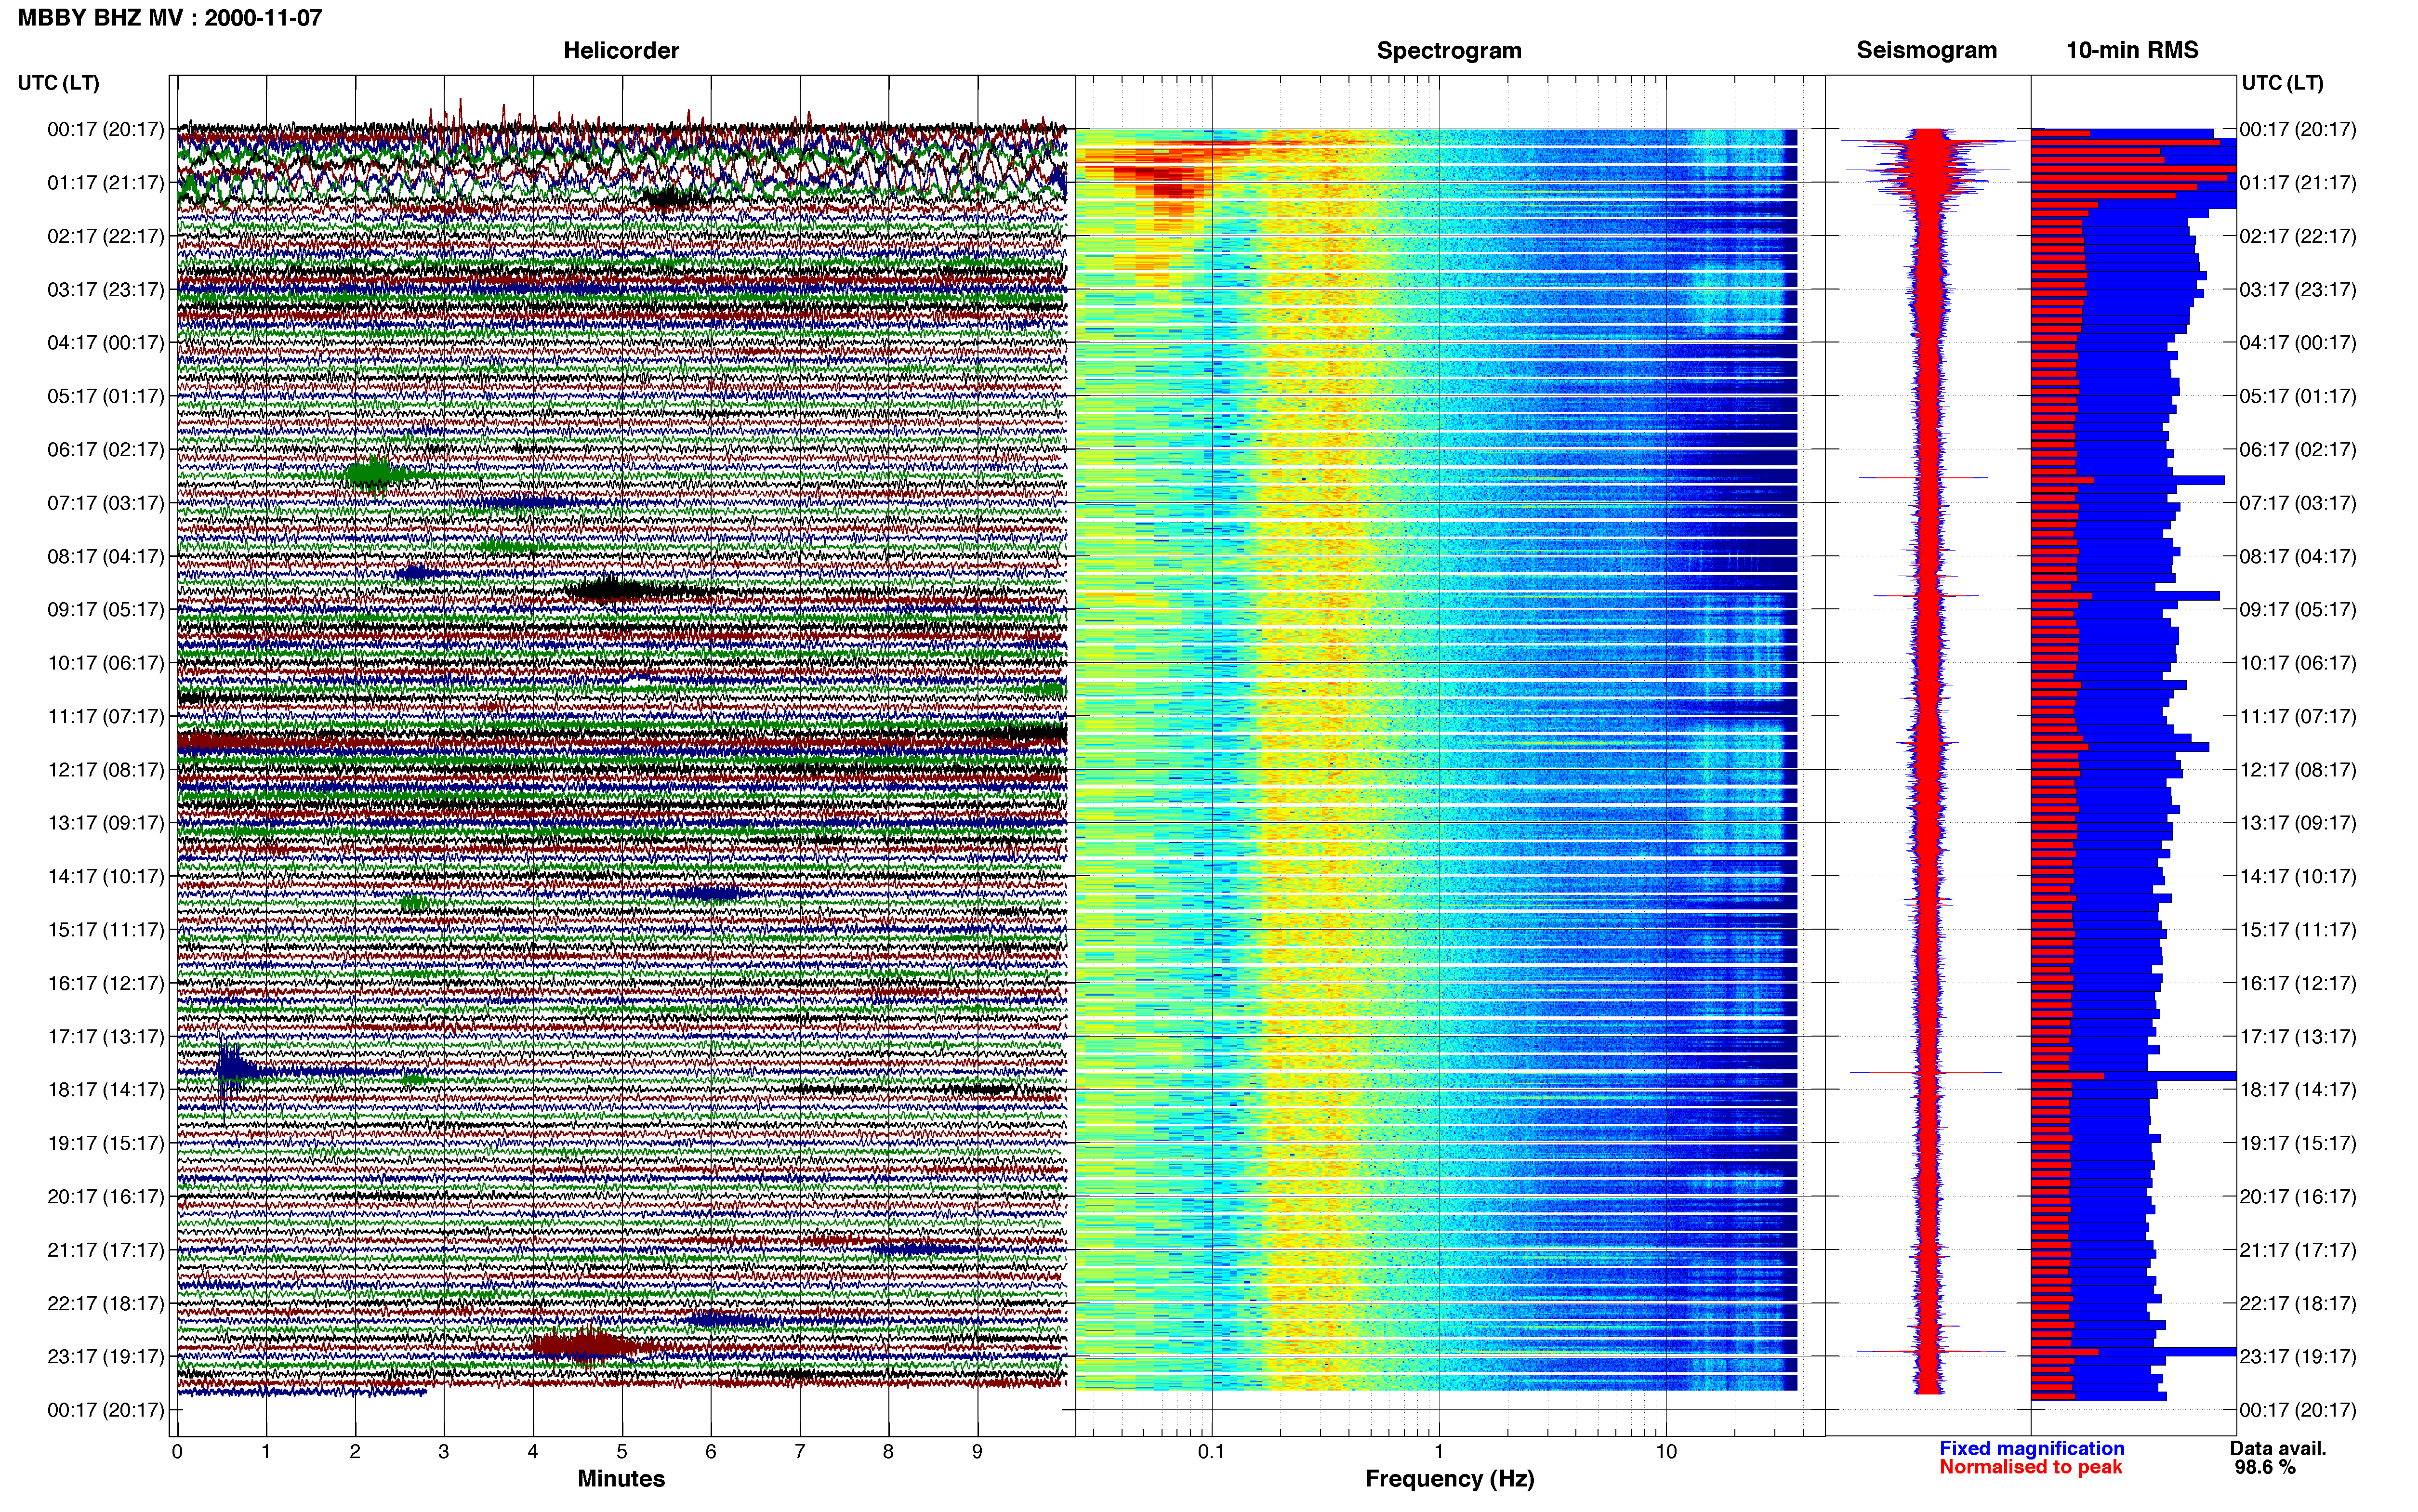Image resolution: width=2418 pixels, height=1512 pixels.
Task: Click left time label '20:17 (16:17)'
Action: pos(105,1196)
